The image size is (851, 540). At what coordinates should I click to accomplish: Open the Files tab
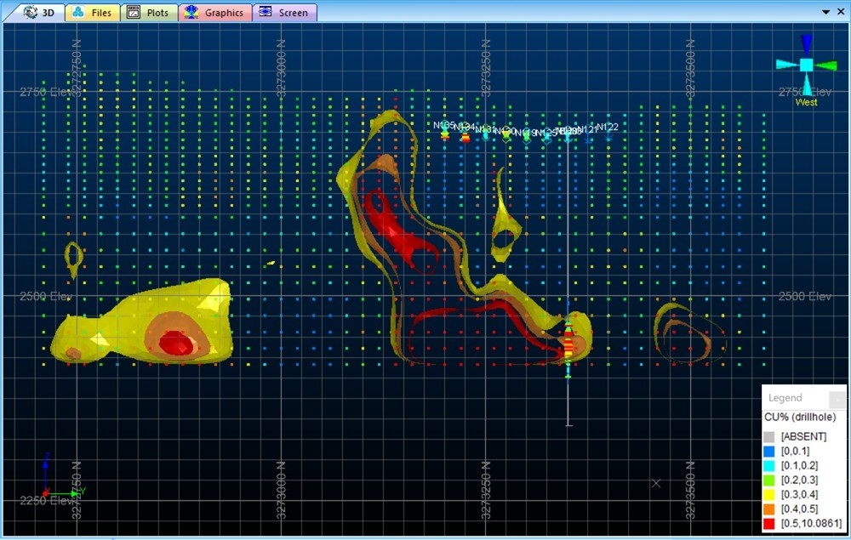tap(92, 13)
